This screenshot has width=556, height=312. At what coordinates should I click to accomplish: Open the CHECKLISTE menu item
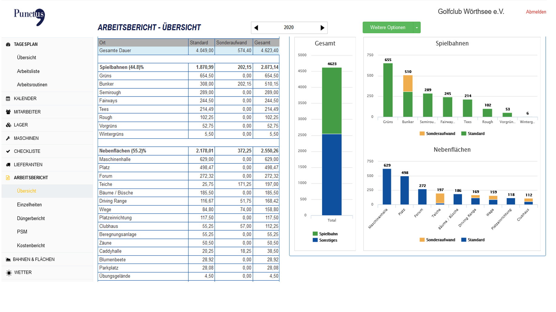click(x=27, y=151)
